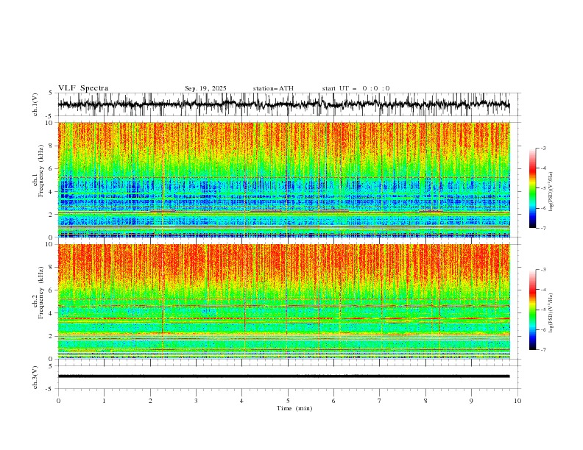Click time axis tick label '5'
The height and width of the screenshot is (450, 583).
tap(288, 401)
